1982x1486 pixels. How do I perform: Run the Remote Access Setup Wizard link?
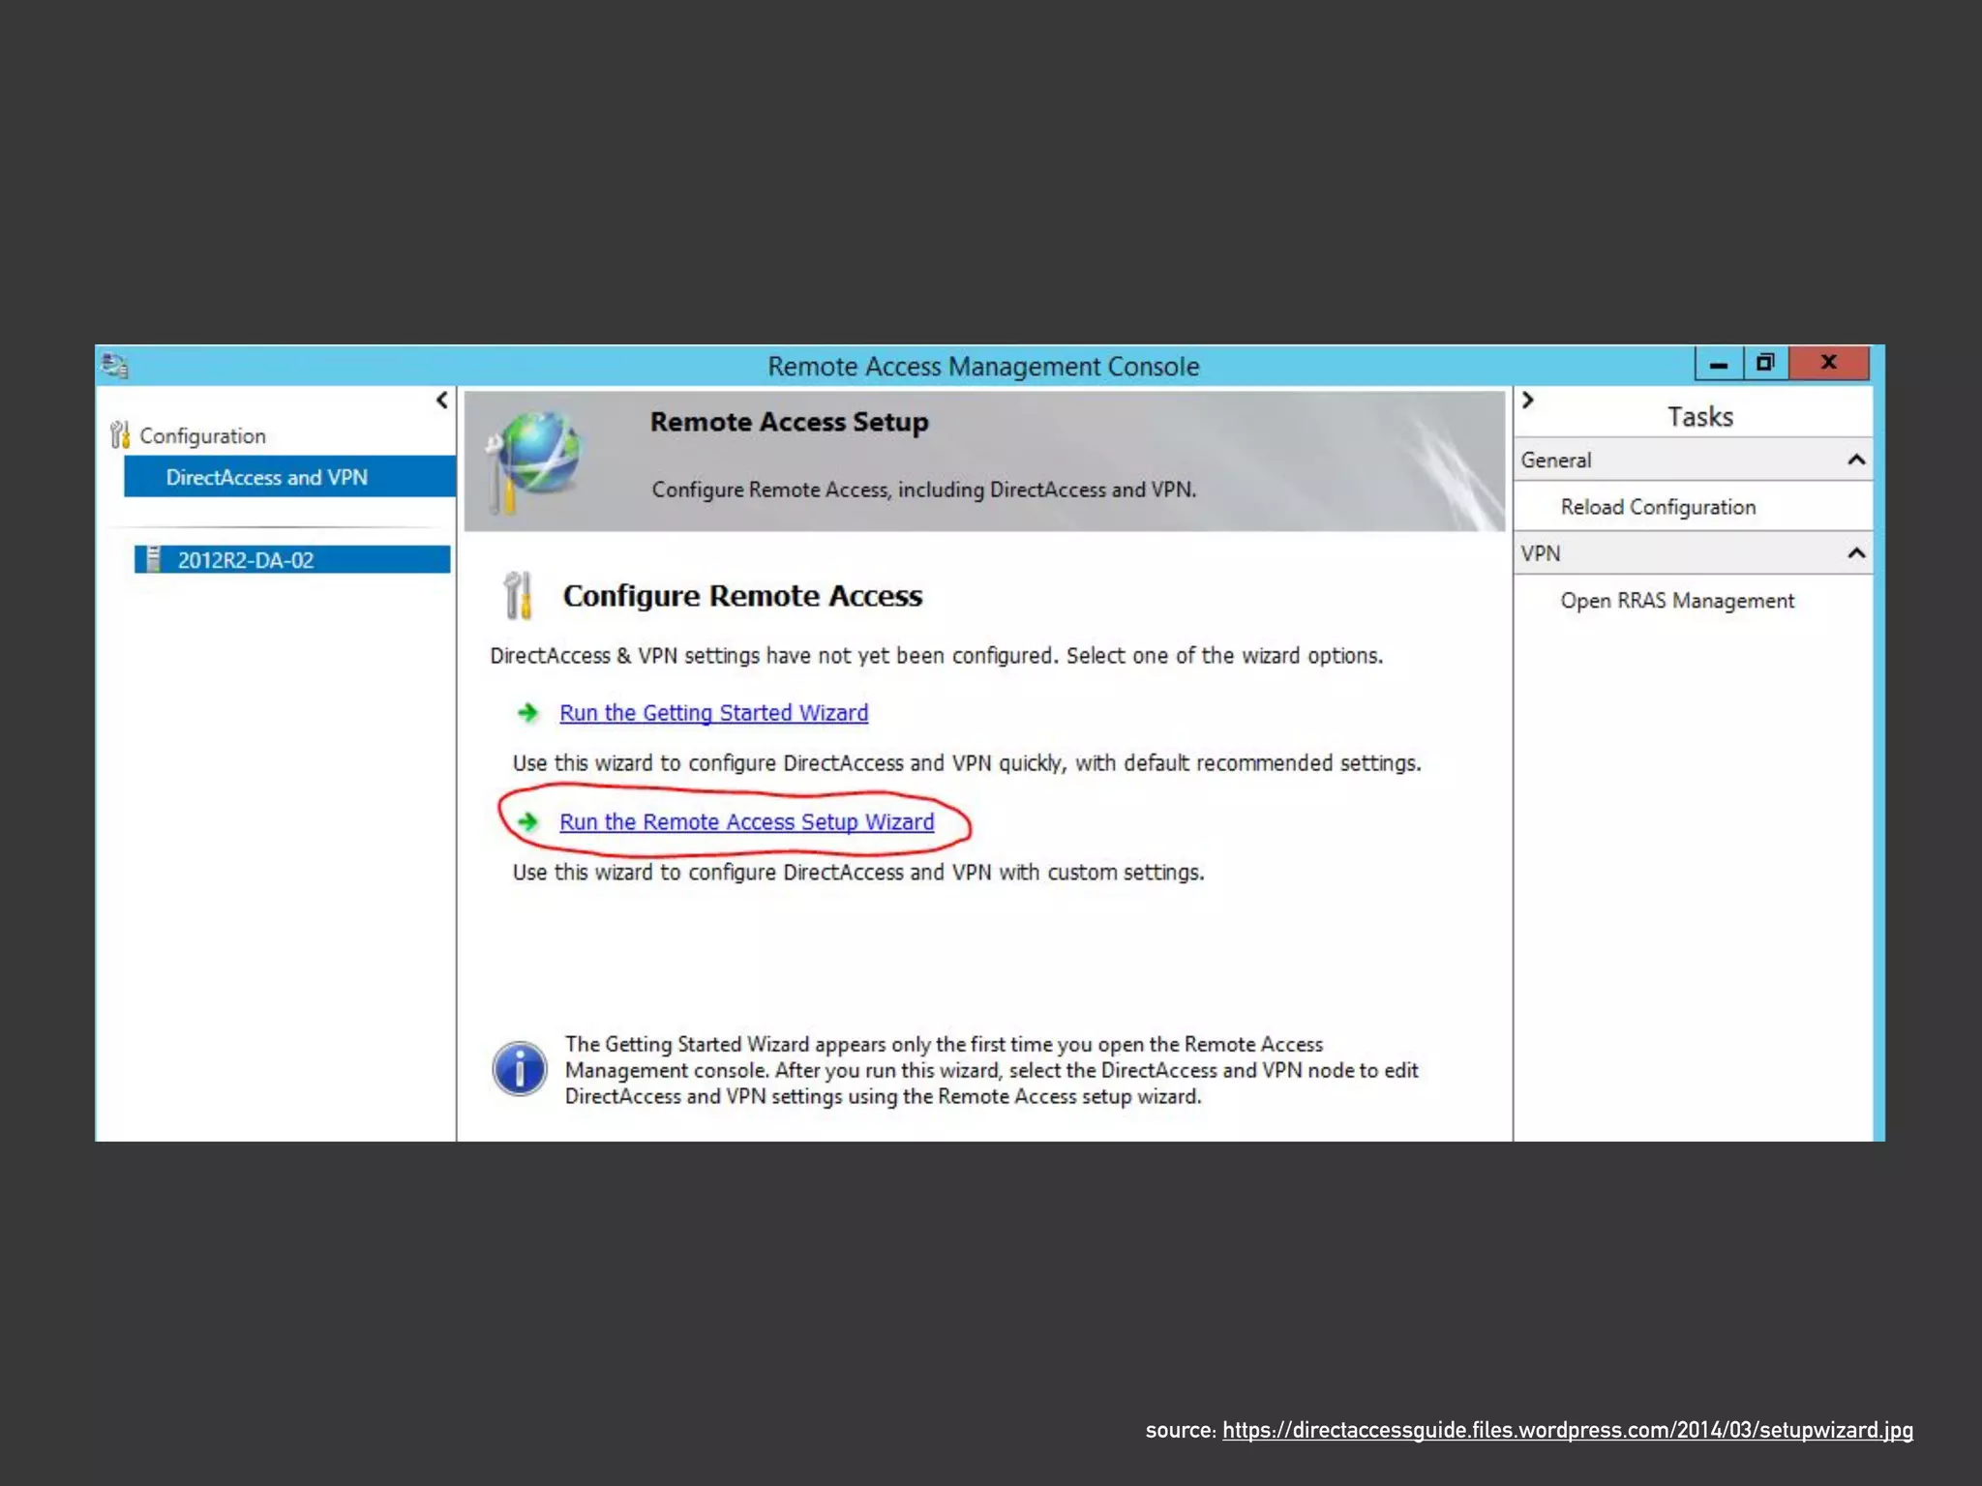pos(746,822)
